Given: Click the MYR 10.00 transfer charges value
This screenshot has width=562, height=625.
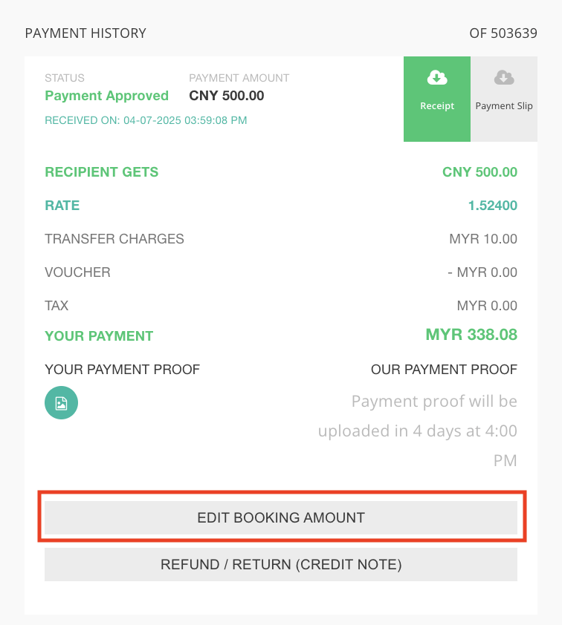Looking at the screenshot, I should tap(483, 239).
